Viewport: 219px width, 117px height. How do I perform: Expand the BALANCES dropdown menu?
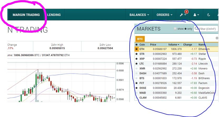pyautogui.click(x=139, y=15)
